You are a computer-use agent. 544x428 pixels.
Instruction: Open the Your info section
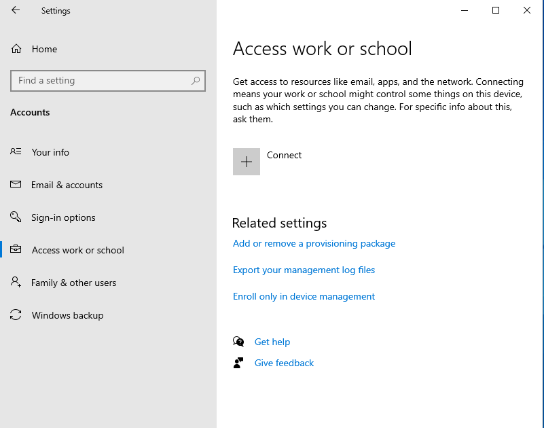pos(50,152)
